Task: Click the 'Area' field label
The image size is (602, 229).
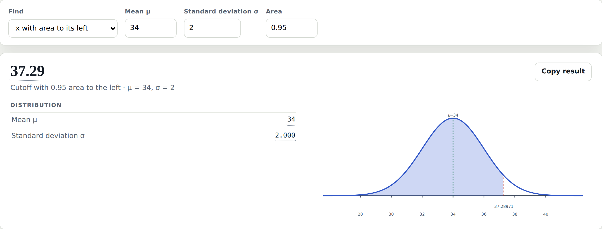Action: coord(274,11)
